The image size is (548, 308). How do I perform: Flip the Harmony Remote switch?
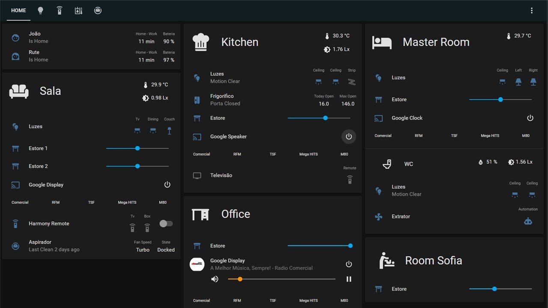pyautogui.click(x=166, y=223)
